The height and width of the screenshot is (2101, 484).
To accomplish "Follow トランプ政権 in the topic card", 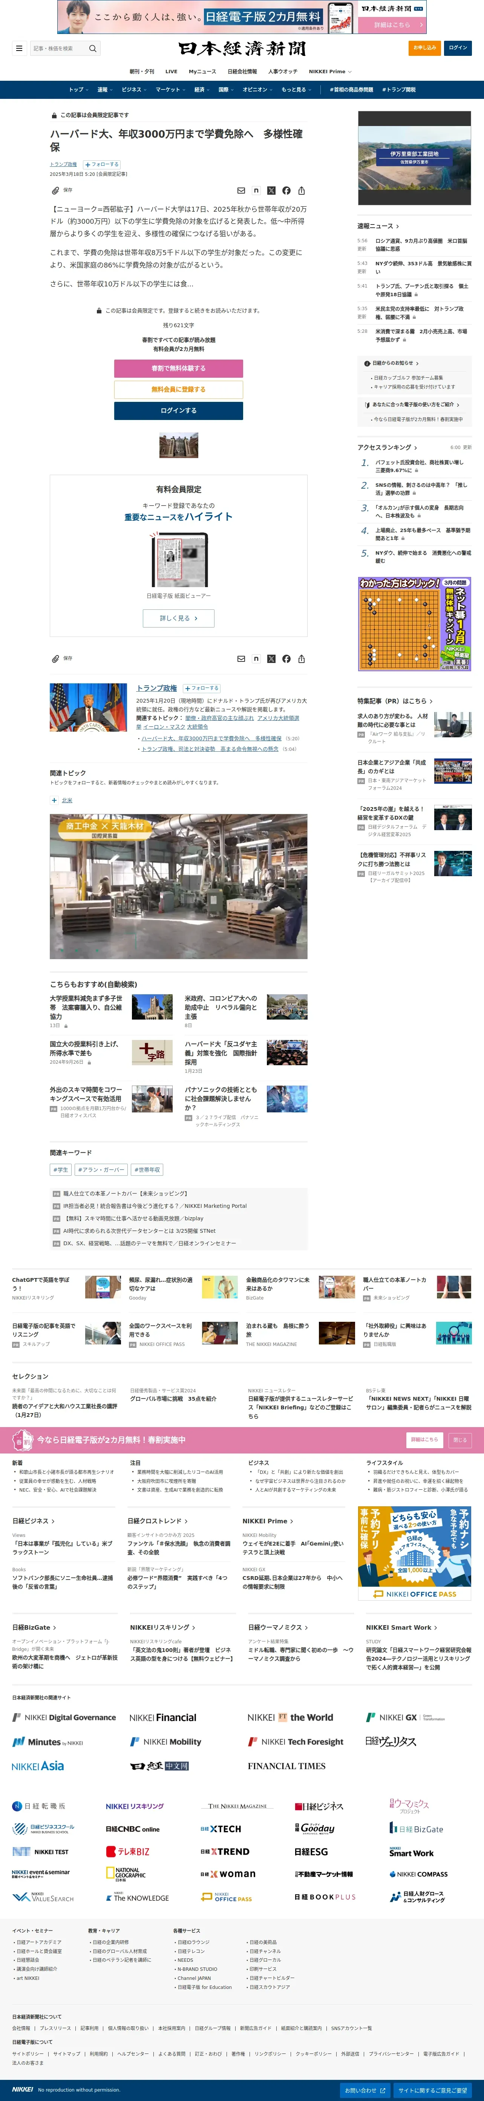I will pos(202,688).
